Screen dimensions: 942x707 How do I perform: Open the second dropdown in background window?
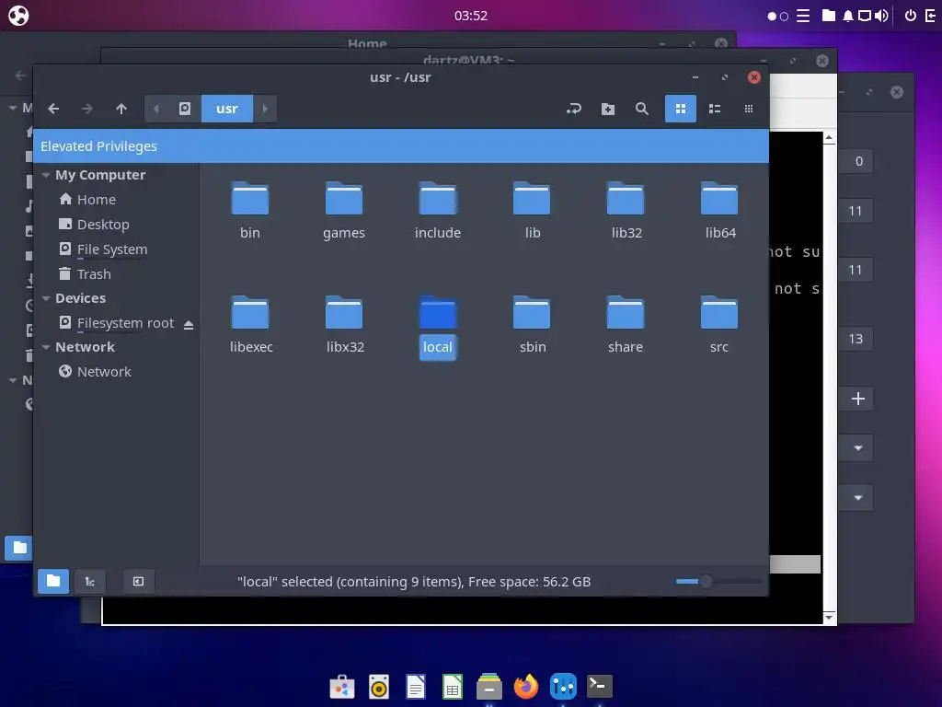[x=858, y=498]
